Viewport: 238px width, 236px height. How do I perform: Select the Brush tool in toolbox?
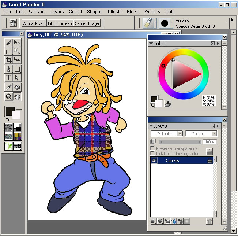(9, 43)
